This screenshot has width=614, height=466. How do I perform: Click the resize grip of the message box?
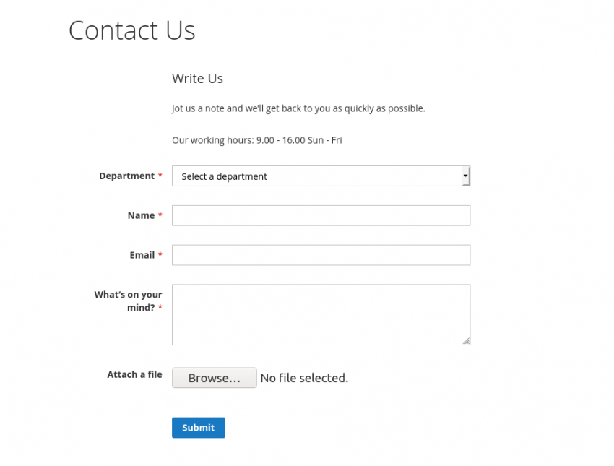click(x=466, y=341)
